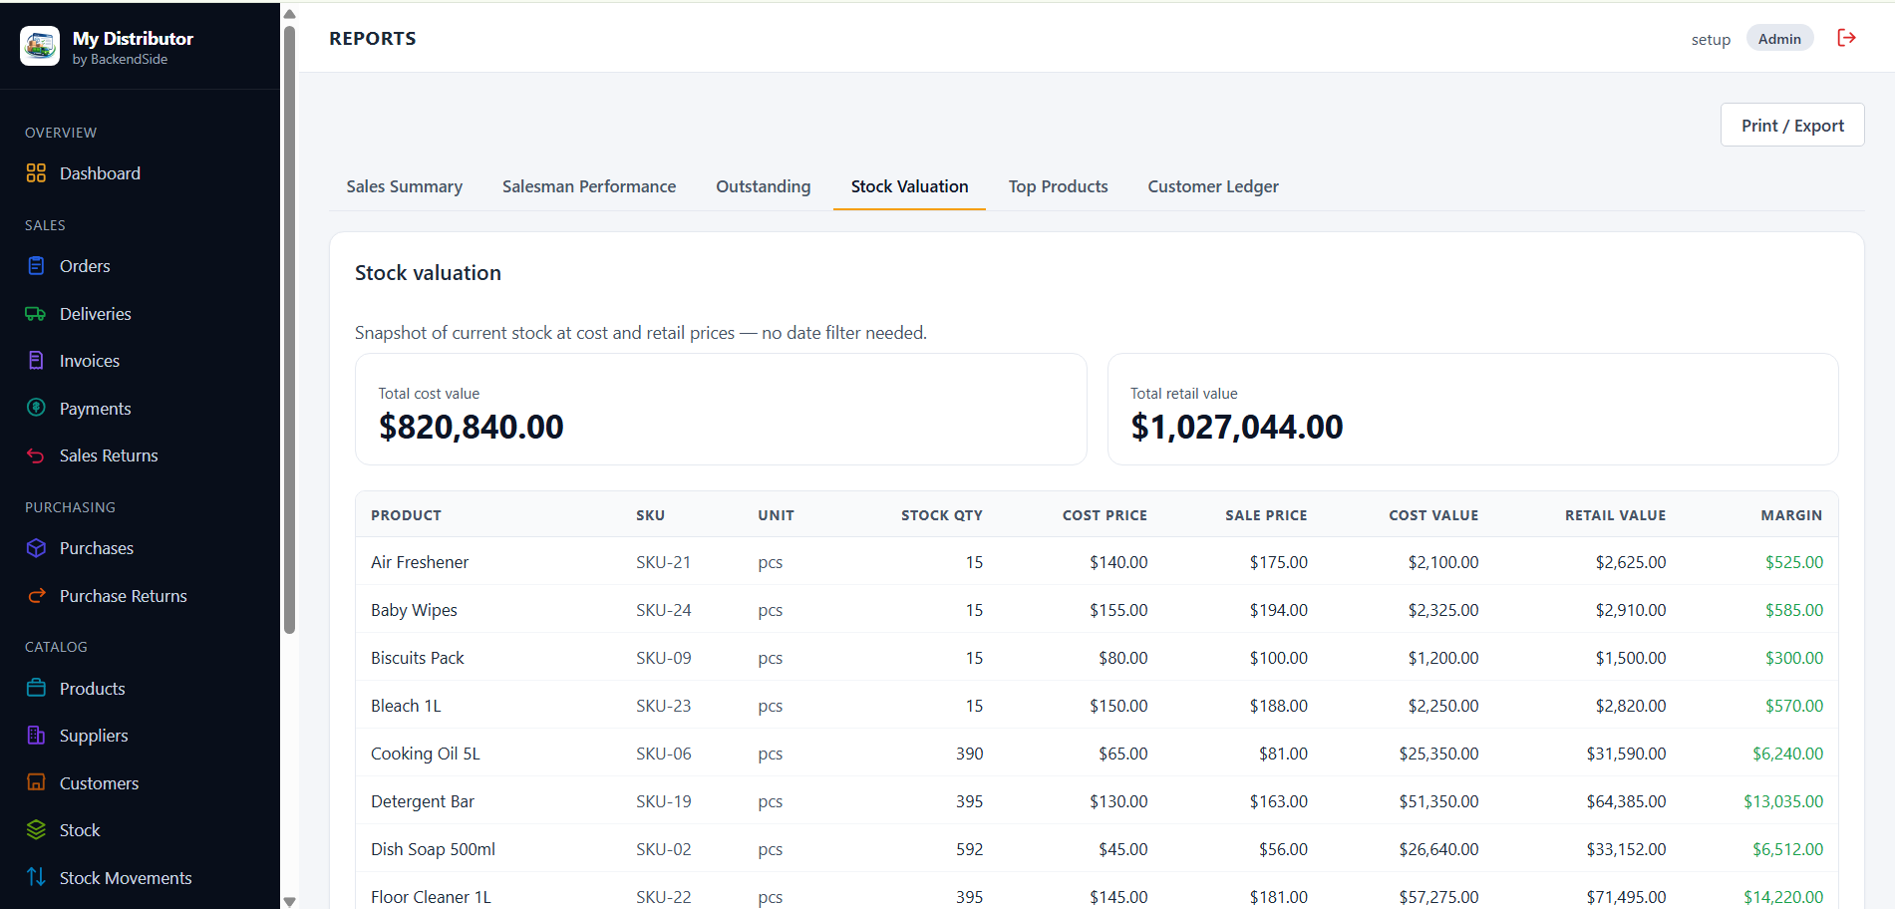Go to Orders page link
The height and width of the screenshot is (909, 1895).
coord(85,266)
